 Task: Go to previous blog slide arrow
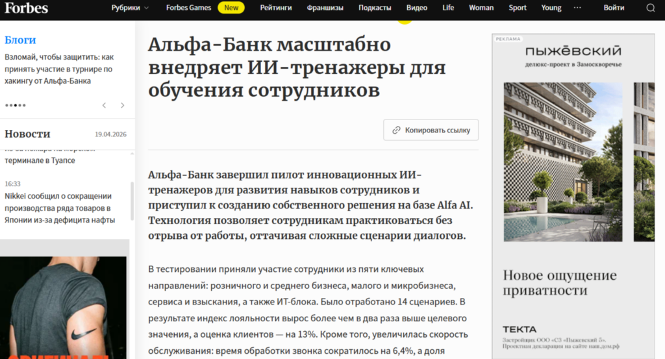click(104, 105)
